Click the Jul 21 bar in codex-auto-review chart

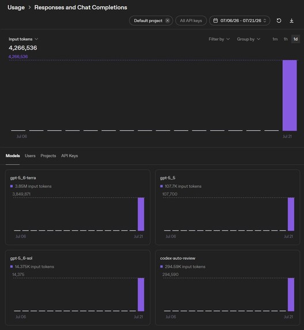click(x=291, y=295)
